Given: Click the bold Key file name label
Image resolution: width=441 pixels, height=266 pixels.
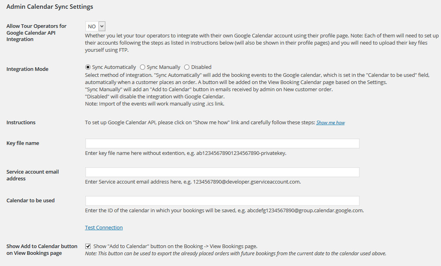Looking at the screenshot, I should (x=23, y=143).
